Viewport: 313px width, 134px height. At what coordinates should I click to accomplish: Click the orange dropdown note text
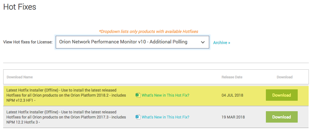coord(148,31)
